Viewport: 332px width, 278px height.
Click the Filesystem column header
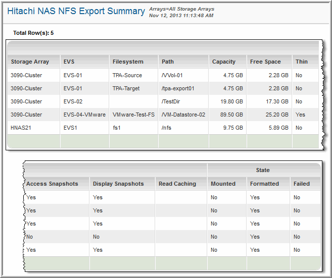(x=128, y=62)
